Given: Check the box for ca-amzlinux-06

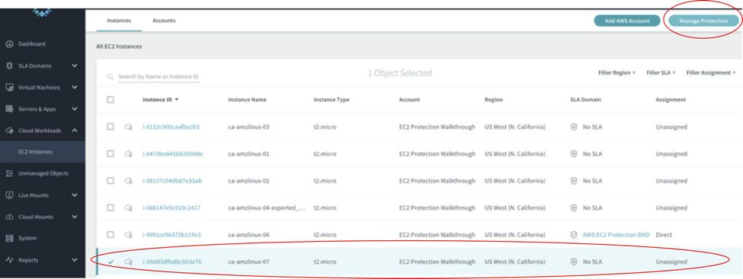Looking at the screenshot, I should (x=110, y=235).
